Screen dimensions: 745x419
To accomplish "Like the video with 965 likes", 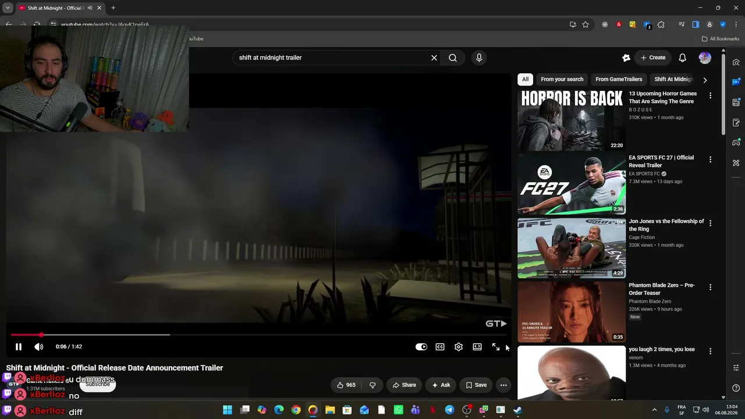I will pyautogui.click(x=346, y=385).
